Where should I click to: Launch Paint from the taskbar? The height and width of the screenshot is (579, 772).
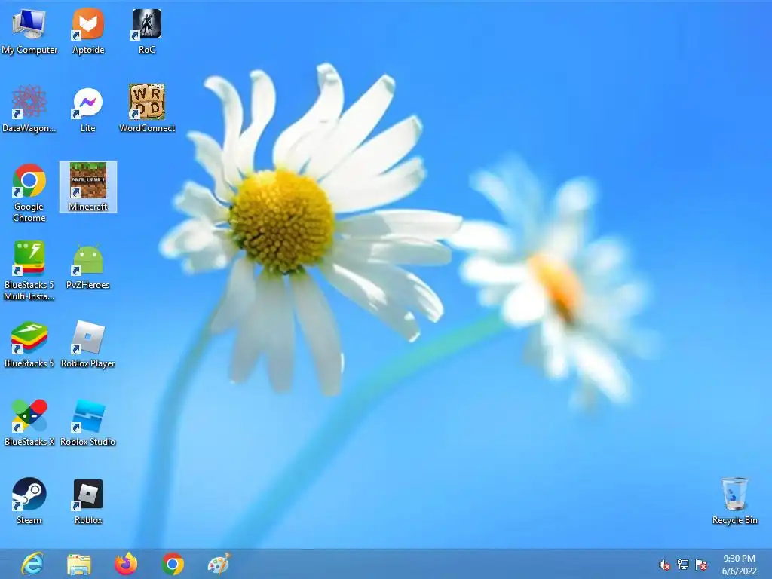219,564
